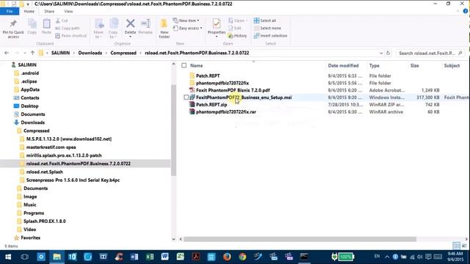Sort by the Size column header
The image size is (470, 264).
click(x=414, y=65)
